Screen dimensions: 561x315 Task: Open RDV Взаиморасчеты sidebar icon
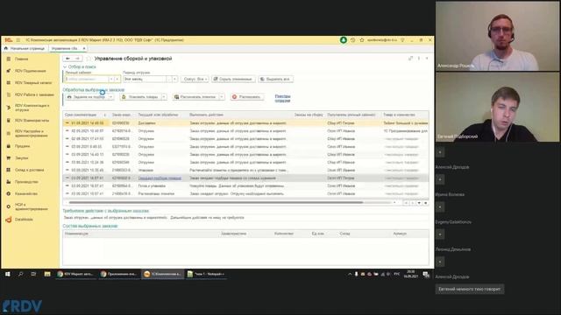click(x=9, y=121)
